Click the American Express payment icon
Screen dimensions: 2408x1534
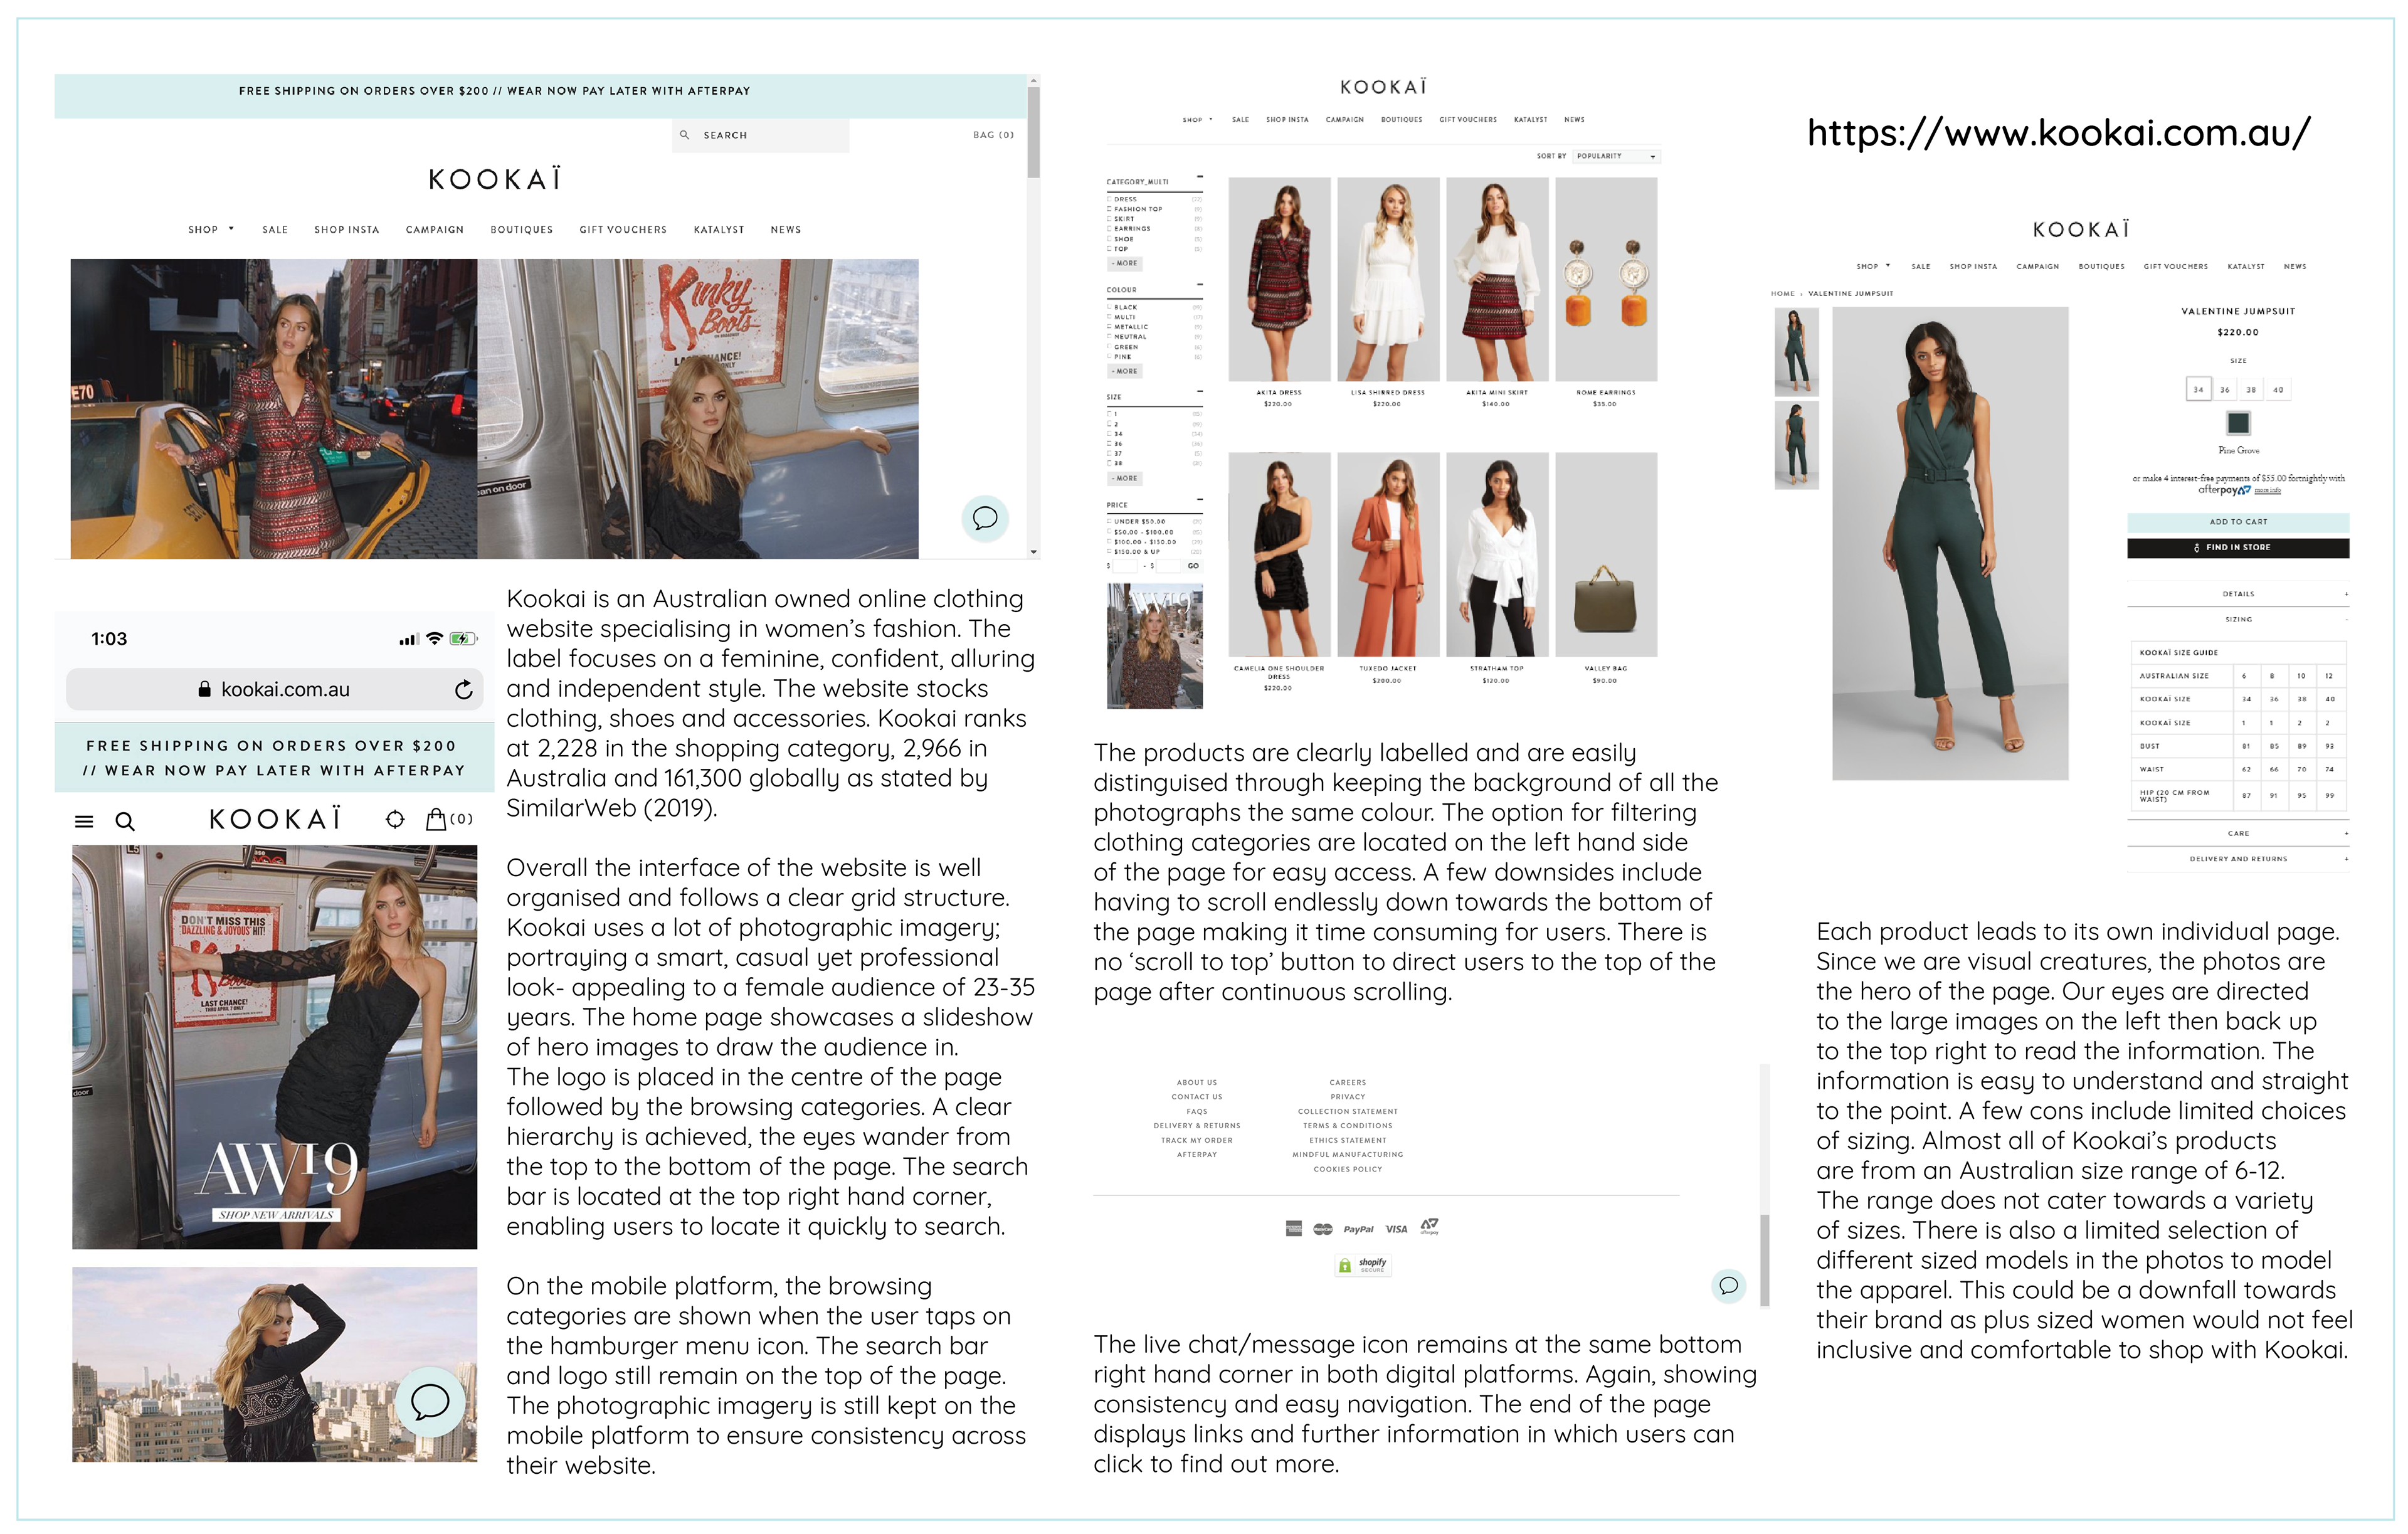(x=1293, y=1229)
